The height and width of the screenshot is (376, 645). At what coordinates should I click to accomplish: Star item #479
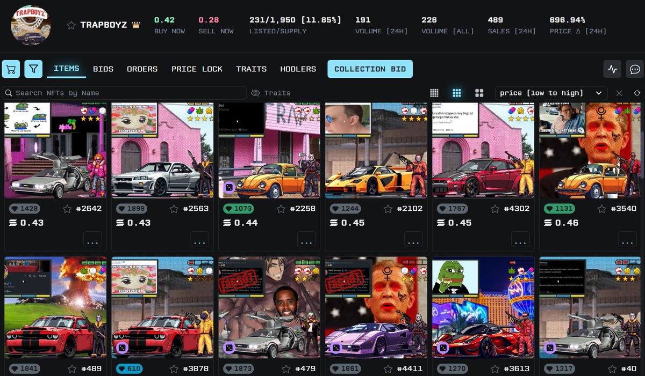(286, 369)
